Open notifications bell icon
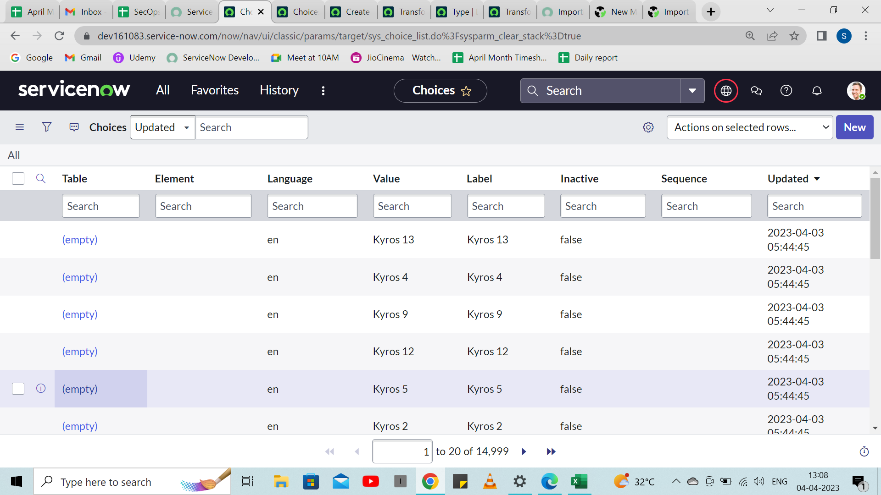 pyautogui.click(x=817, y=91)
